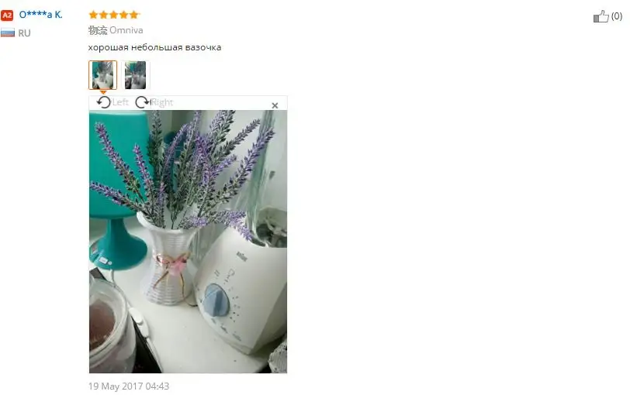Viewport: 630px width, 395px height.
Task: Click the Russian flag icon
Action: pyautogui.click(x=8, y=33)
